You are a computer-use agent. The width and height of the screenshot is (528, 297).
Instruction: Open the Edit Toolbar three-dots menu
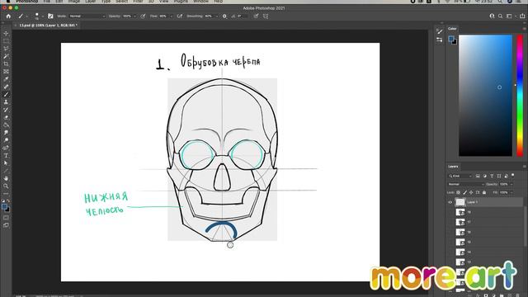click(x=6, y=194)
